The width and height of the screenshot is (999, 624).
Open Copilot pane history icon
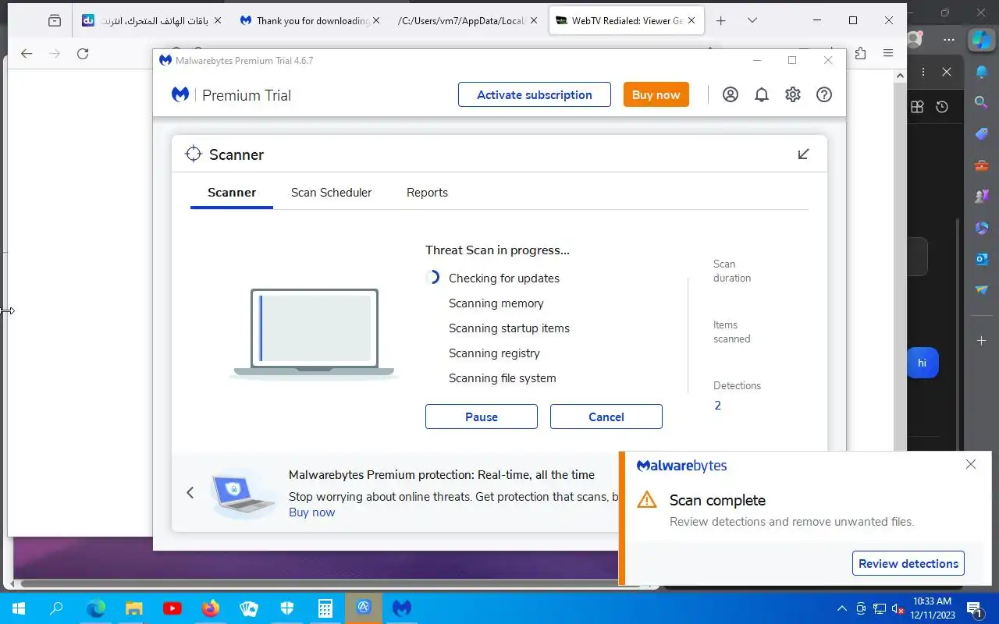pos(942,107)
